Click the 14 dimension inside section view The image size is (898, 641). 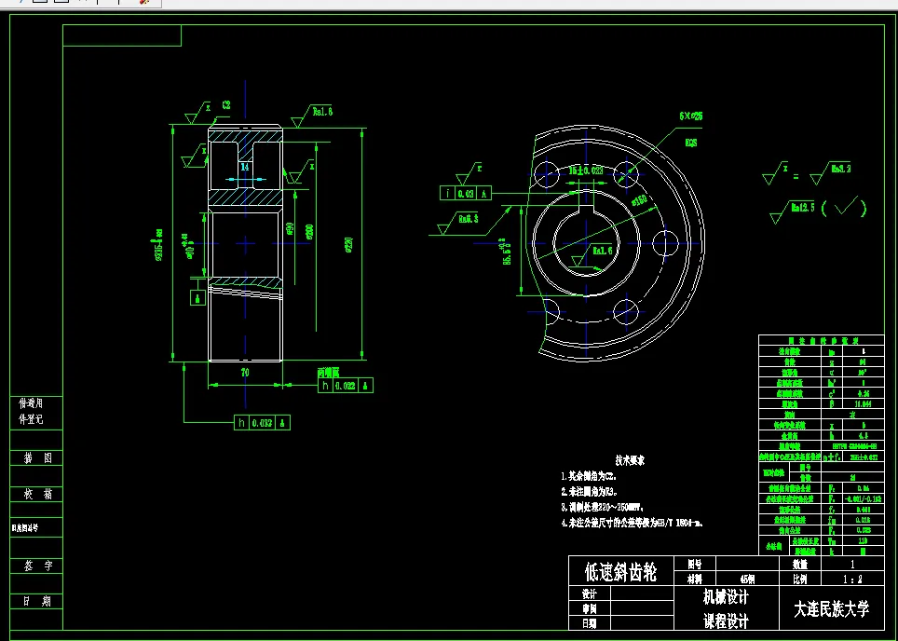pos(245,168)
